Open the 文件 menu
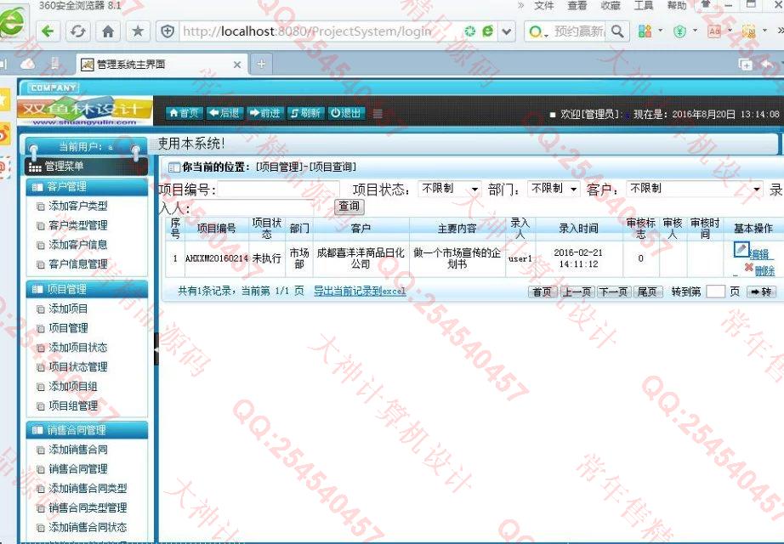Viewport: 784px width, 544px height. pos(544,5)
